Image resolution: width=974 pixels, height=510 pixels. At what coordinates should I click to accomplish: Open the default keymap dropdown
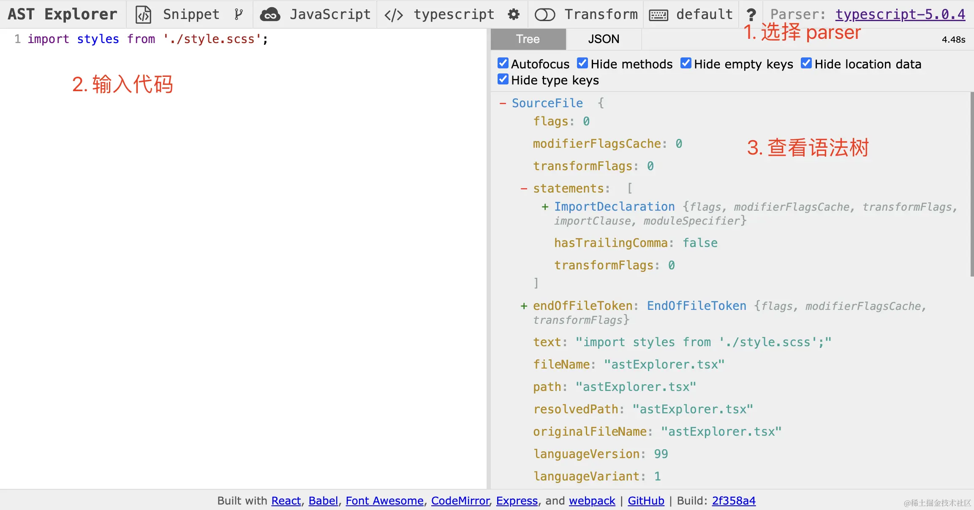[x=691, y=15]
